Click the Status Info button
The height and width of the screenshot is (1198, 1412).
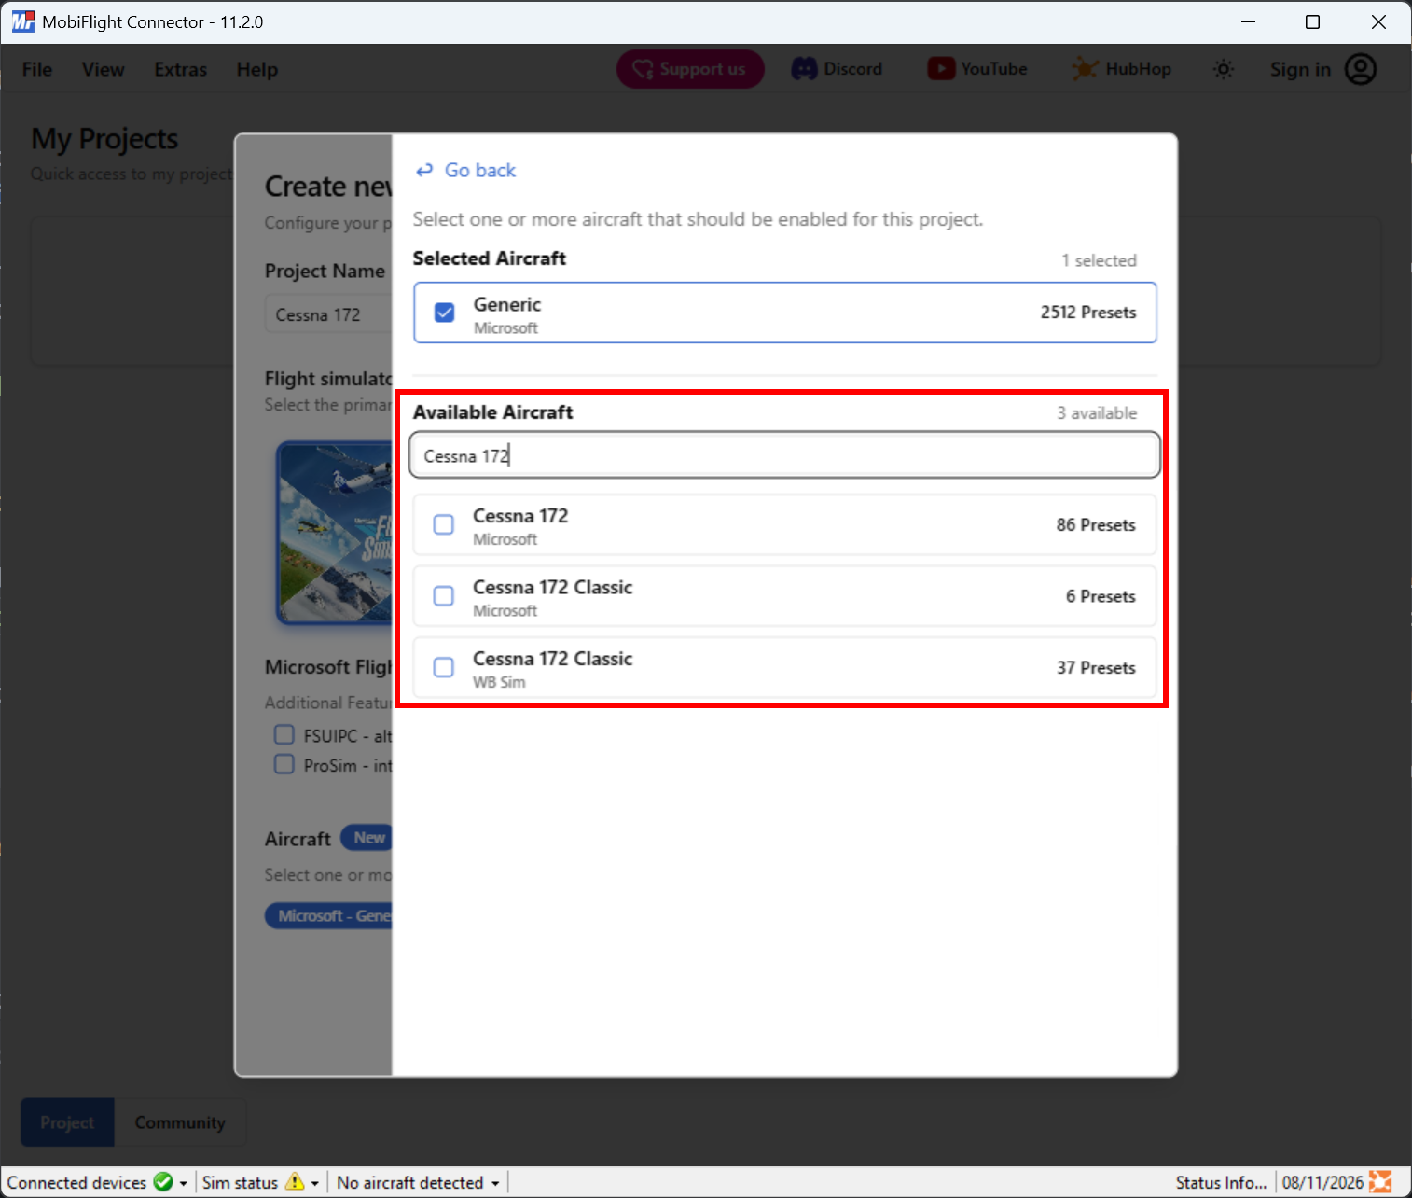click(x=1221, y=1182)
